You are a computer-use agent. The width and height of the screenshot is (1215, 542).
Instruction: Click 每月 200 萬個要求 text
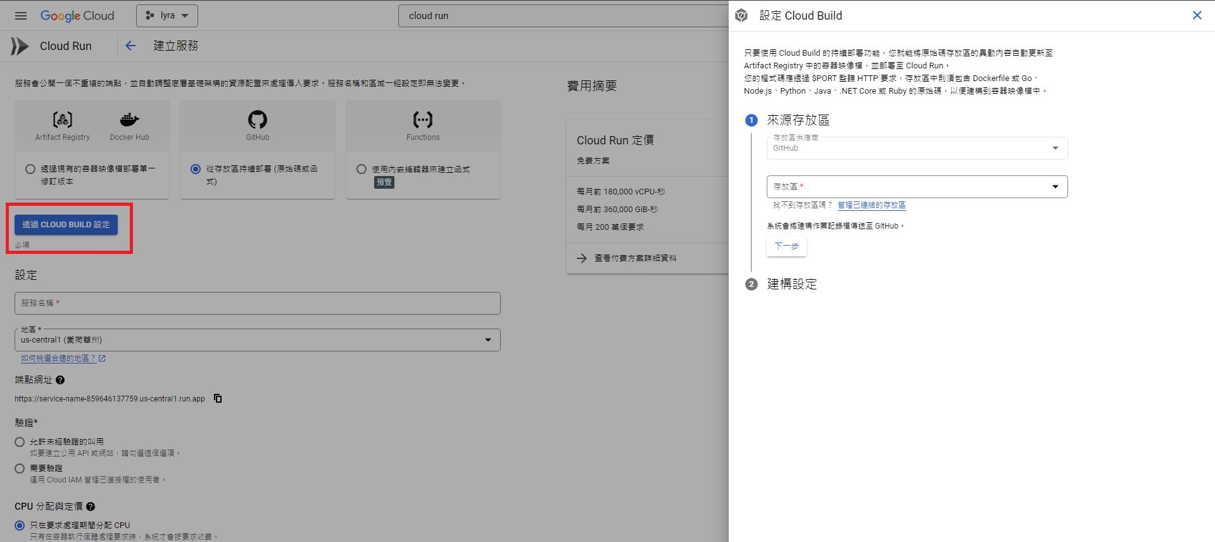point(610,227)
